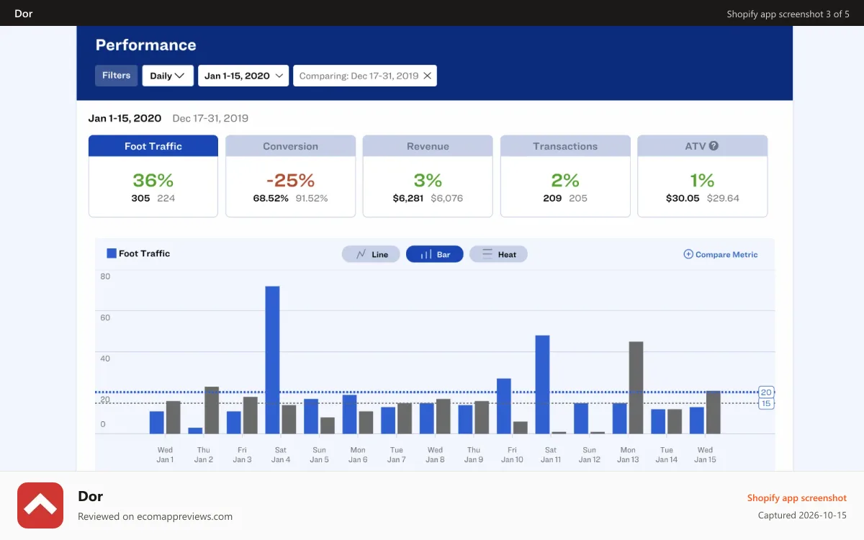Remove the Dec 17-31, 2019 comparison
This screenshot has width=864, height=540.
[428, 76]
